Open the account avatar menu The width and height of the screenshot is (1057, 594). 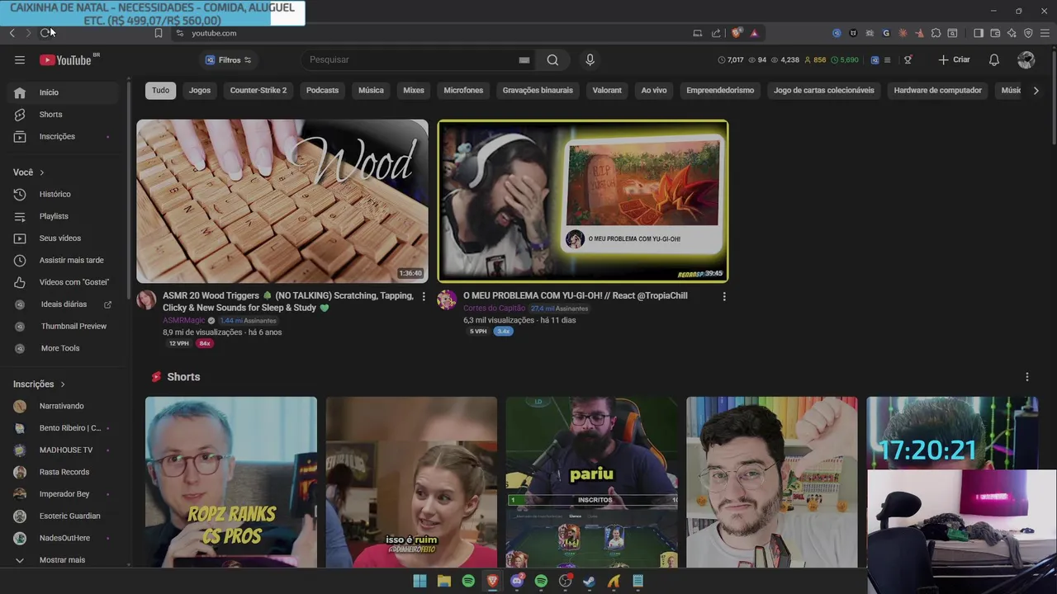pos(1026,59)
